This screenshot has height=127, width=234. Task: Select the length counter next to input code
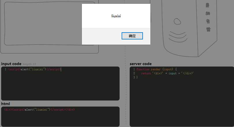coord(29,64)
